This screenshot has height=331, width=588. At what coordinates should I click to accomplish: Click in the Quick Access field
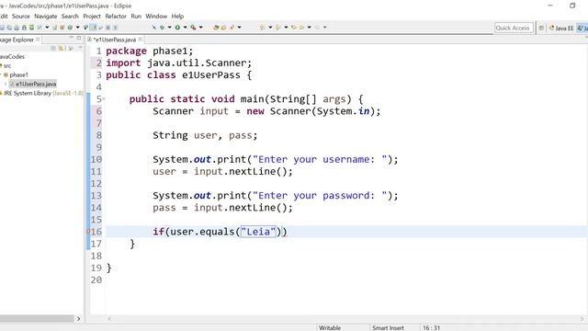(514, 28)
